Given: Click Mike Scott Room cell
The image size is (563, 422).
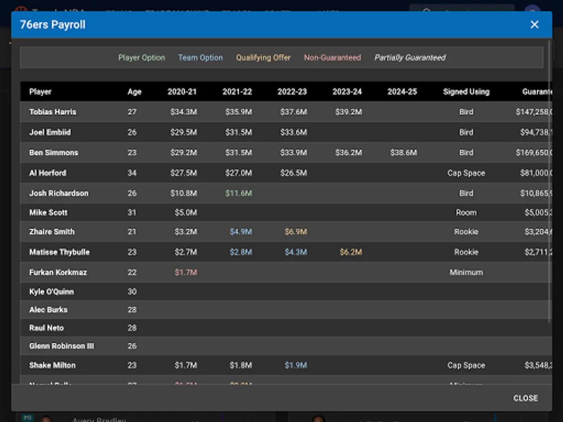Looking at the screenshot, I should (466, 212).
